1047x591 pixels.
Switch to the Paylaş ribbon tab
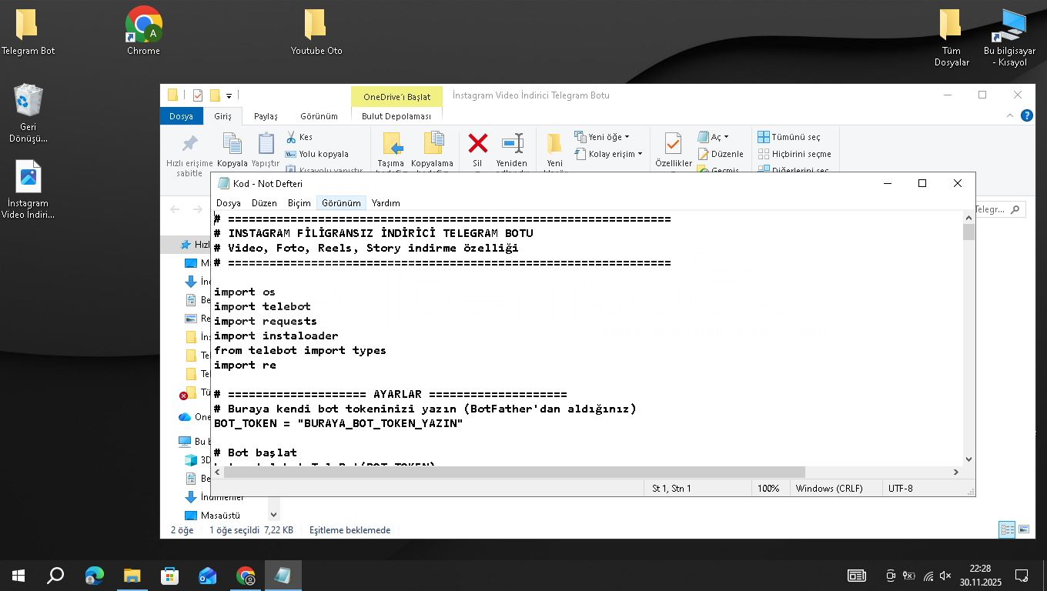pyautogui.click(x=266, y=116)
